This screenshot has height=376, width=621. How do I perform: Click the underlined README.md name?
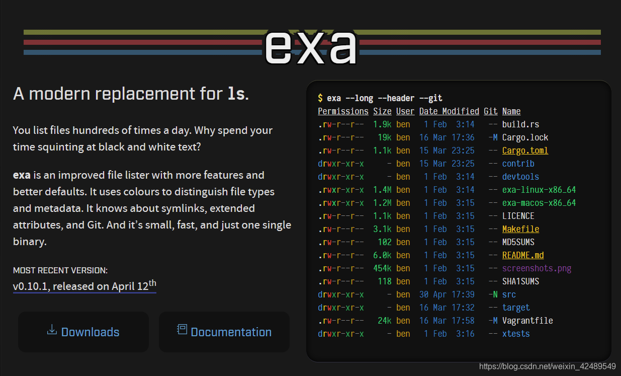pyautogui.click(x=523, y=255)
